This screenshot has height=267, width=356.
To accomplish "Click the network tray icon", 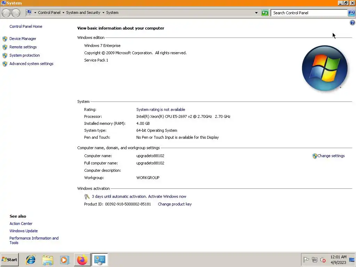I will pos(314,259).
